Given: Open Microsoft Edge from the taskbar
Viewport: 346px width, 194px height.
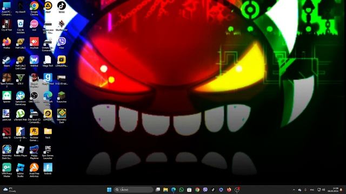Looking at the screenshot, I should point(174,190).
